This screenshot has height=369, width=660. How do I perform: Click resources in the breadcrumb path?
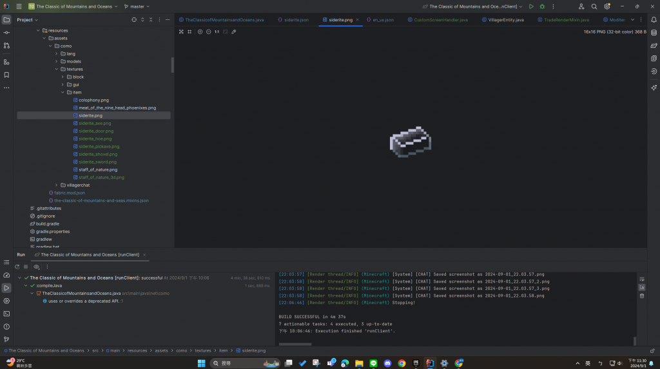point(137,350)
